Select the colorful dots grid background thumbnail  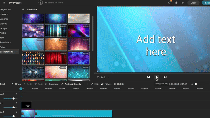[33, 58]
